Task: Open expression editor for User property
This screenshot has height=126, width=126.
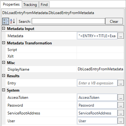Action: click(x=121, y=121)
